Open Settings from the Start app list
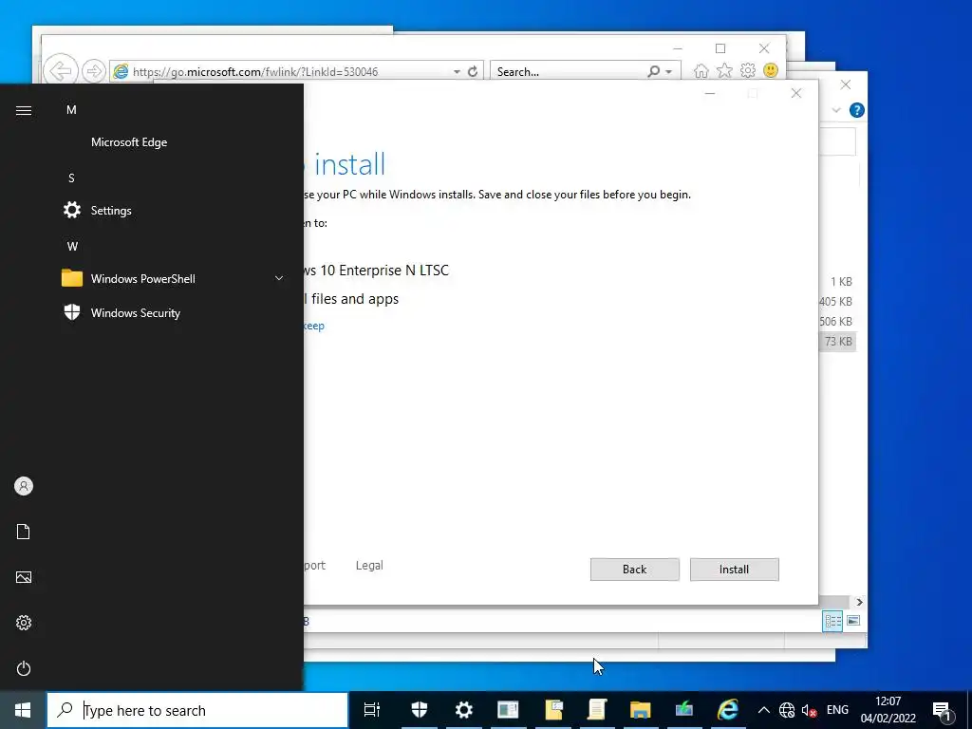 pos(111,210)
